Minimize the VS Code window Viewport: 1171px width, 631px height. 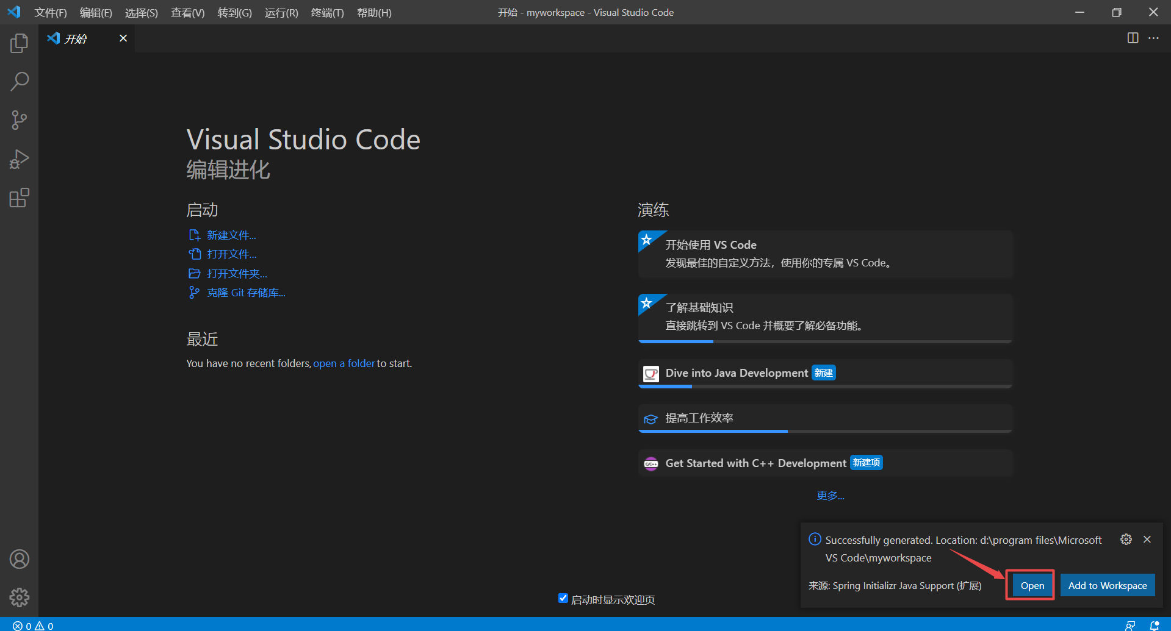point(1079,12)
